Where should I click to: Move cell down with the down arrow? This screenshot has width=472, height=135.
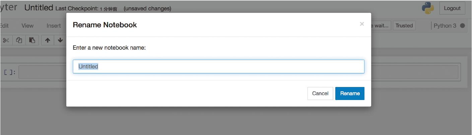click(x=60, y=40)
